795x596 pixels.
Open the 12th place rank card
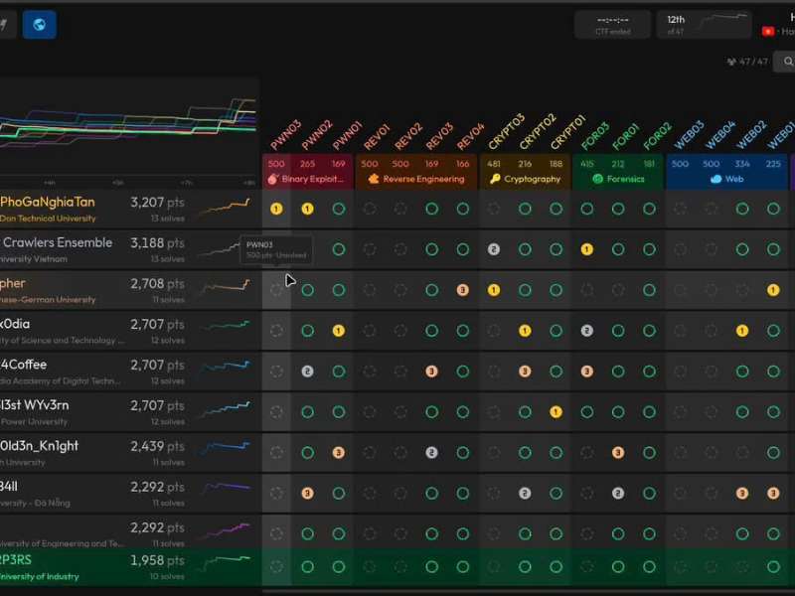(x=705, y=25)
